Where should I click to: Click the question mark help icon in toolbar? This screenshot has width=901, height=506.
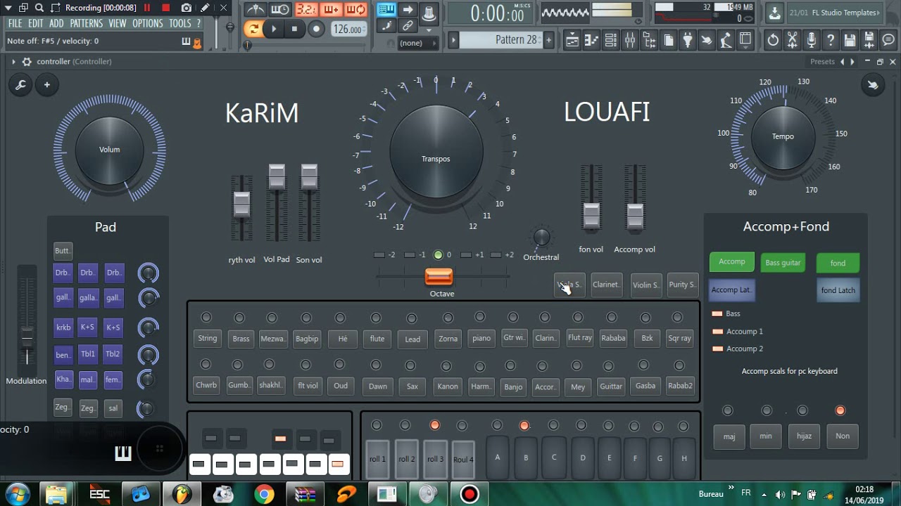(831, 40)
